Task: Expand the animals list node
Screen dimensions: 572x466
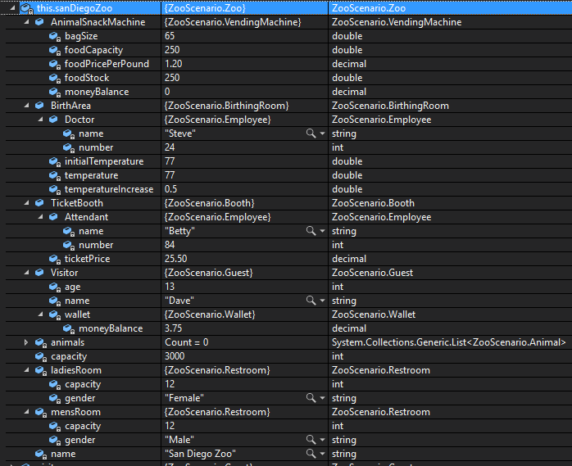Action: 26,342
